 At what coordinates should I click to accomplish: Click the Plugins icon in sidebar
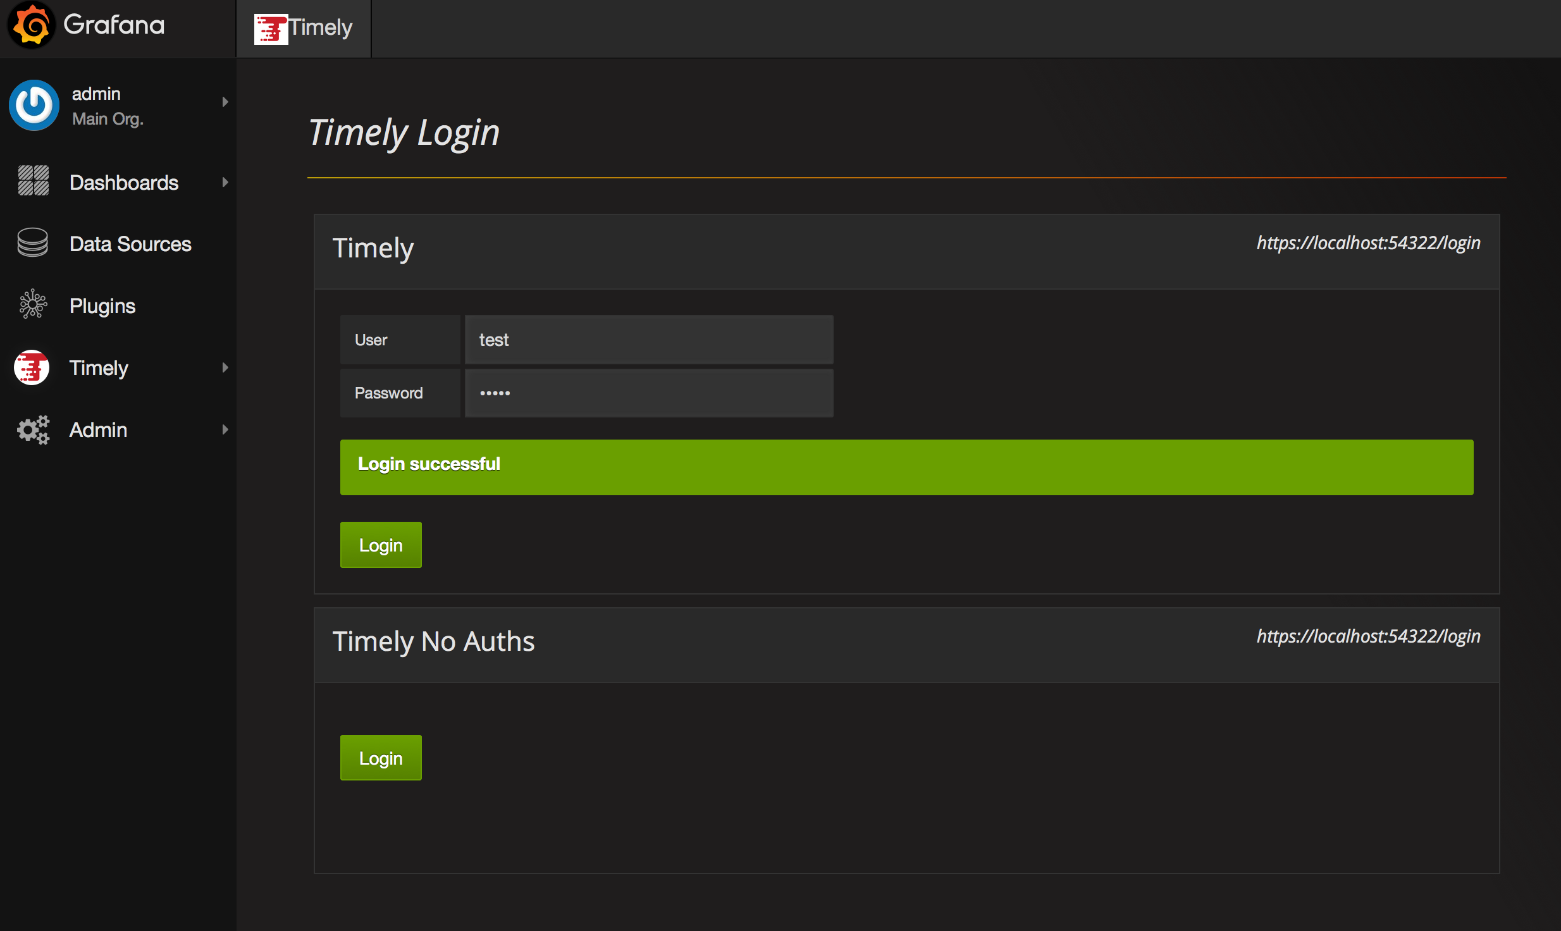click(33, 305)
